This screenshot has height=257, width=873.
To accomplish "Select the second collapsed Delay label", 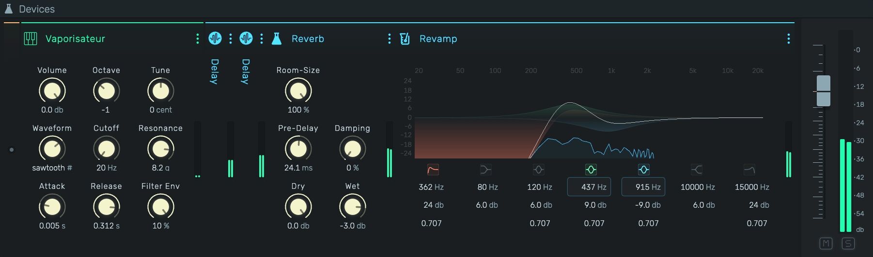I will (246, 71).
